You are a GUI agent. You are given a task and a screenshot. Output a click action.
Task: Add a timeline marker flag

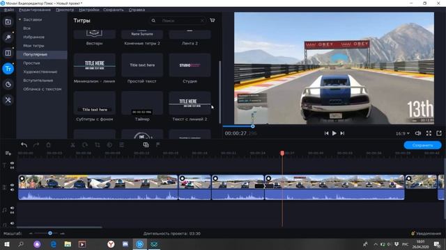coord(158,145)
